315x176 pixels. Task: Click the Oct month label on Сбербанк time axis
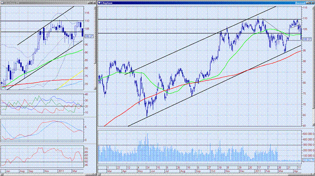point(212,171)
